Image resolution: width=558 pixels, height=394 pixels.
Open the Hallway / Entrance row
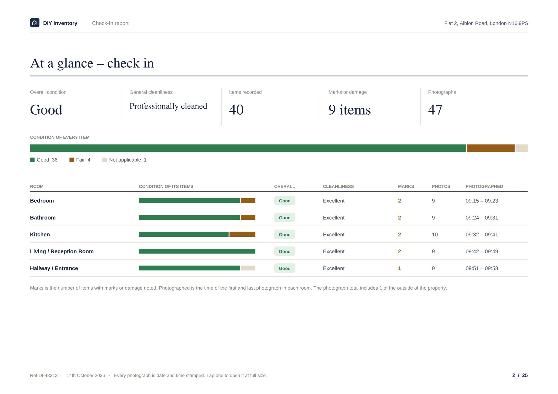[279, 268]
